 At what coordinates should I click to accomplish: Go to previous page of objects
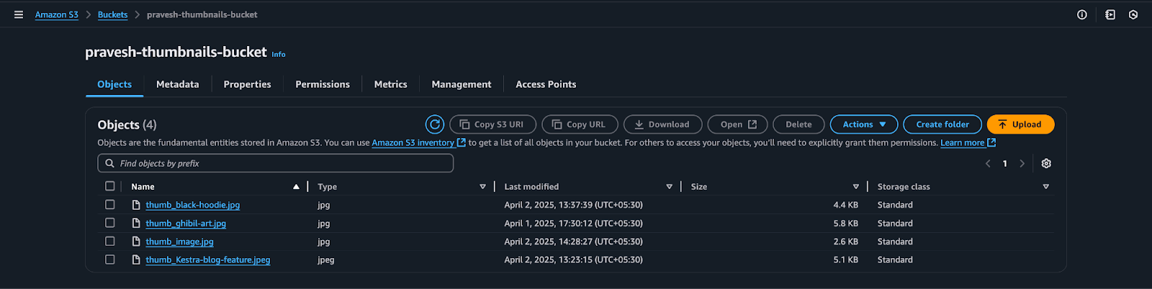[988, 164]
